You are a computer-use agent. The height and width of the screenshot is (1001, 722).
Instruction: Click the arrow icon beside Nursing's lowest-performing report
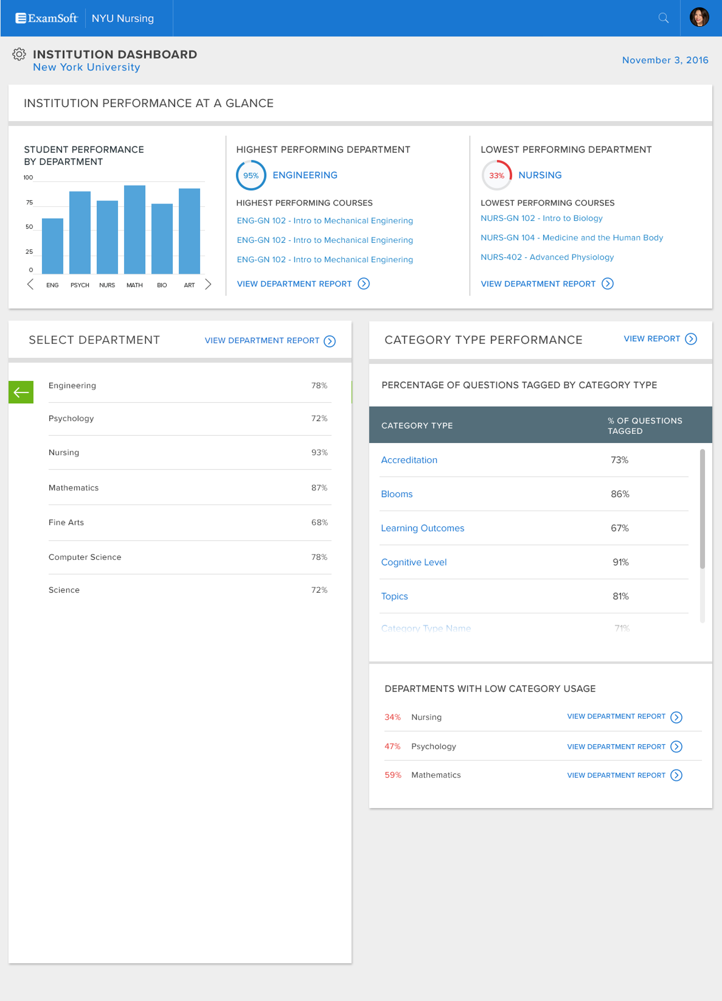tap(608, 284)
